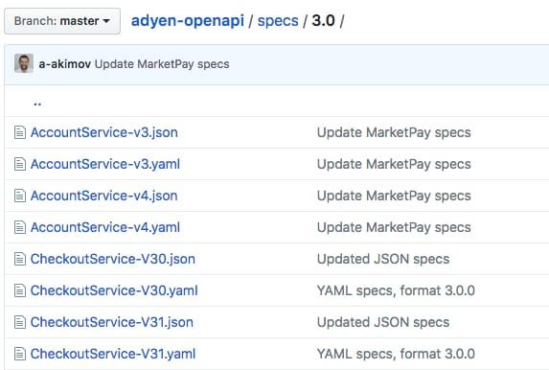Viewport: 549px width, 370px height.
Task: Click the file icon beside AccountService-v3.json
Action: [x=20, y=132]
